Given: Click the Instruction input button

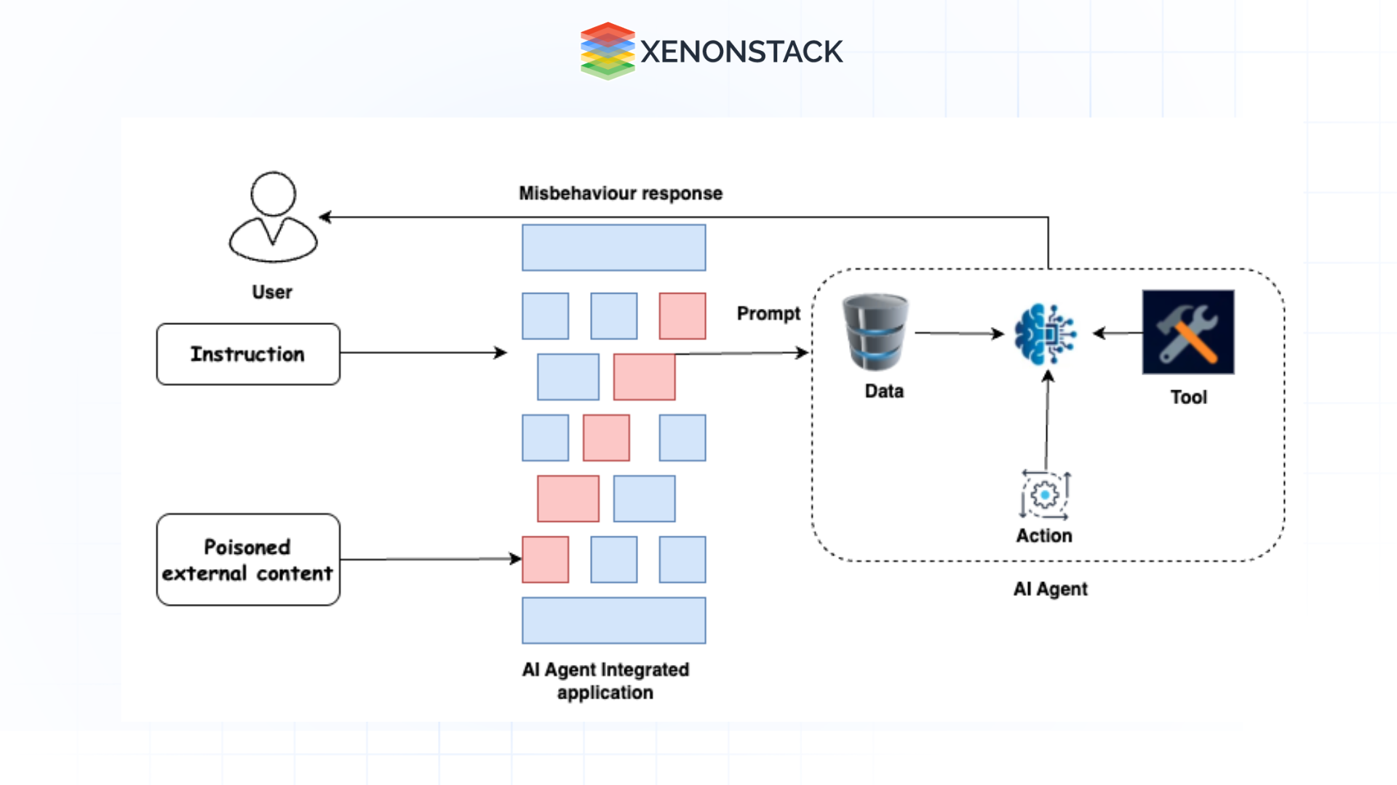Looking at the screenshot, I should [247, 355].
